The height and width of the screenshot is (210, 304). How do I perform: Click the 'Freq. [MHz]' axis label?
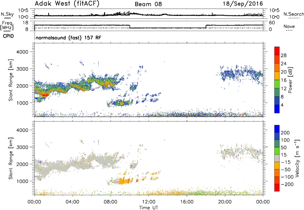(7, 25)
